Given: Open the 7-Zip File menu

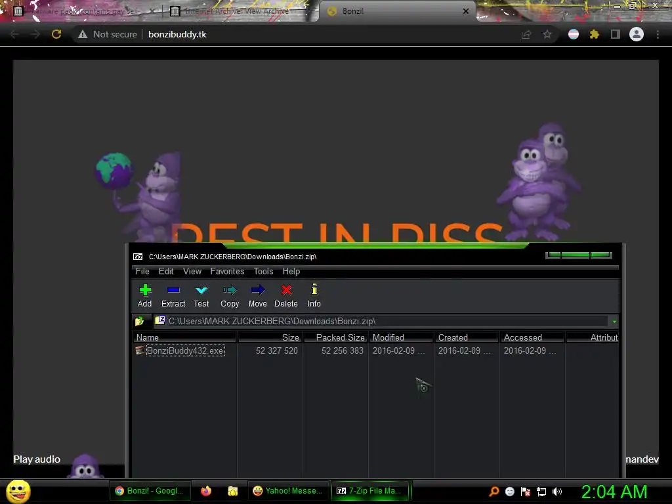Looking at the screenshot, I should 142,271.
